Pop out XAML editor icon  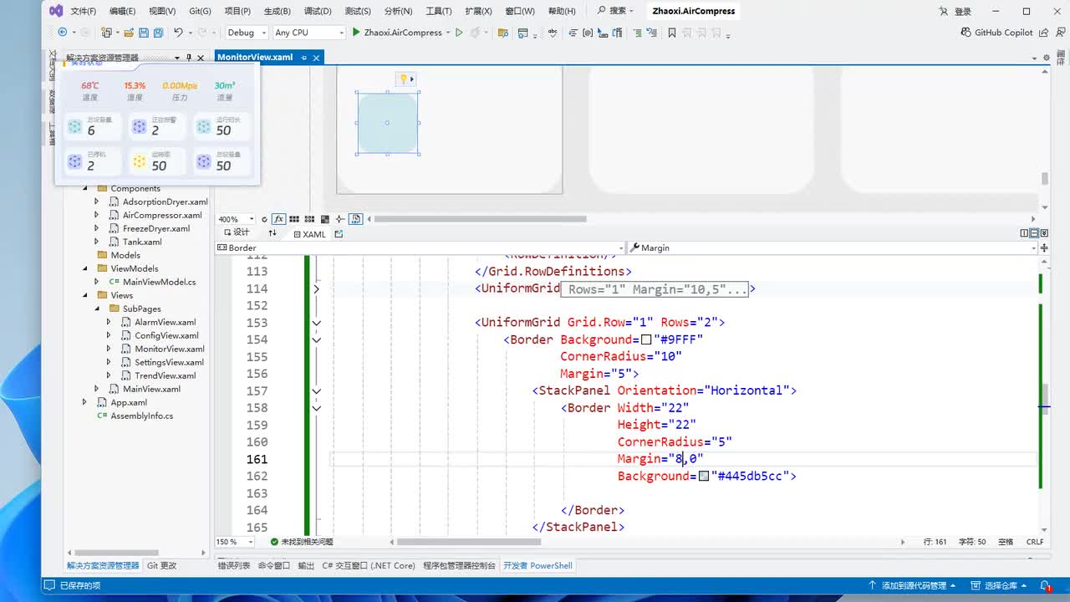pos(339,234)
